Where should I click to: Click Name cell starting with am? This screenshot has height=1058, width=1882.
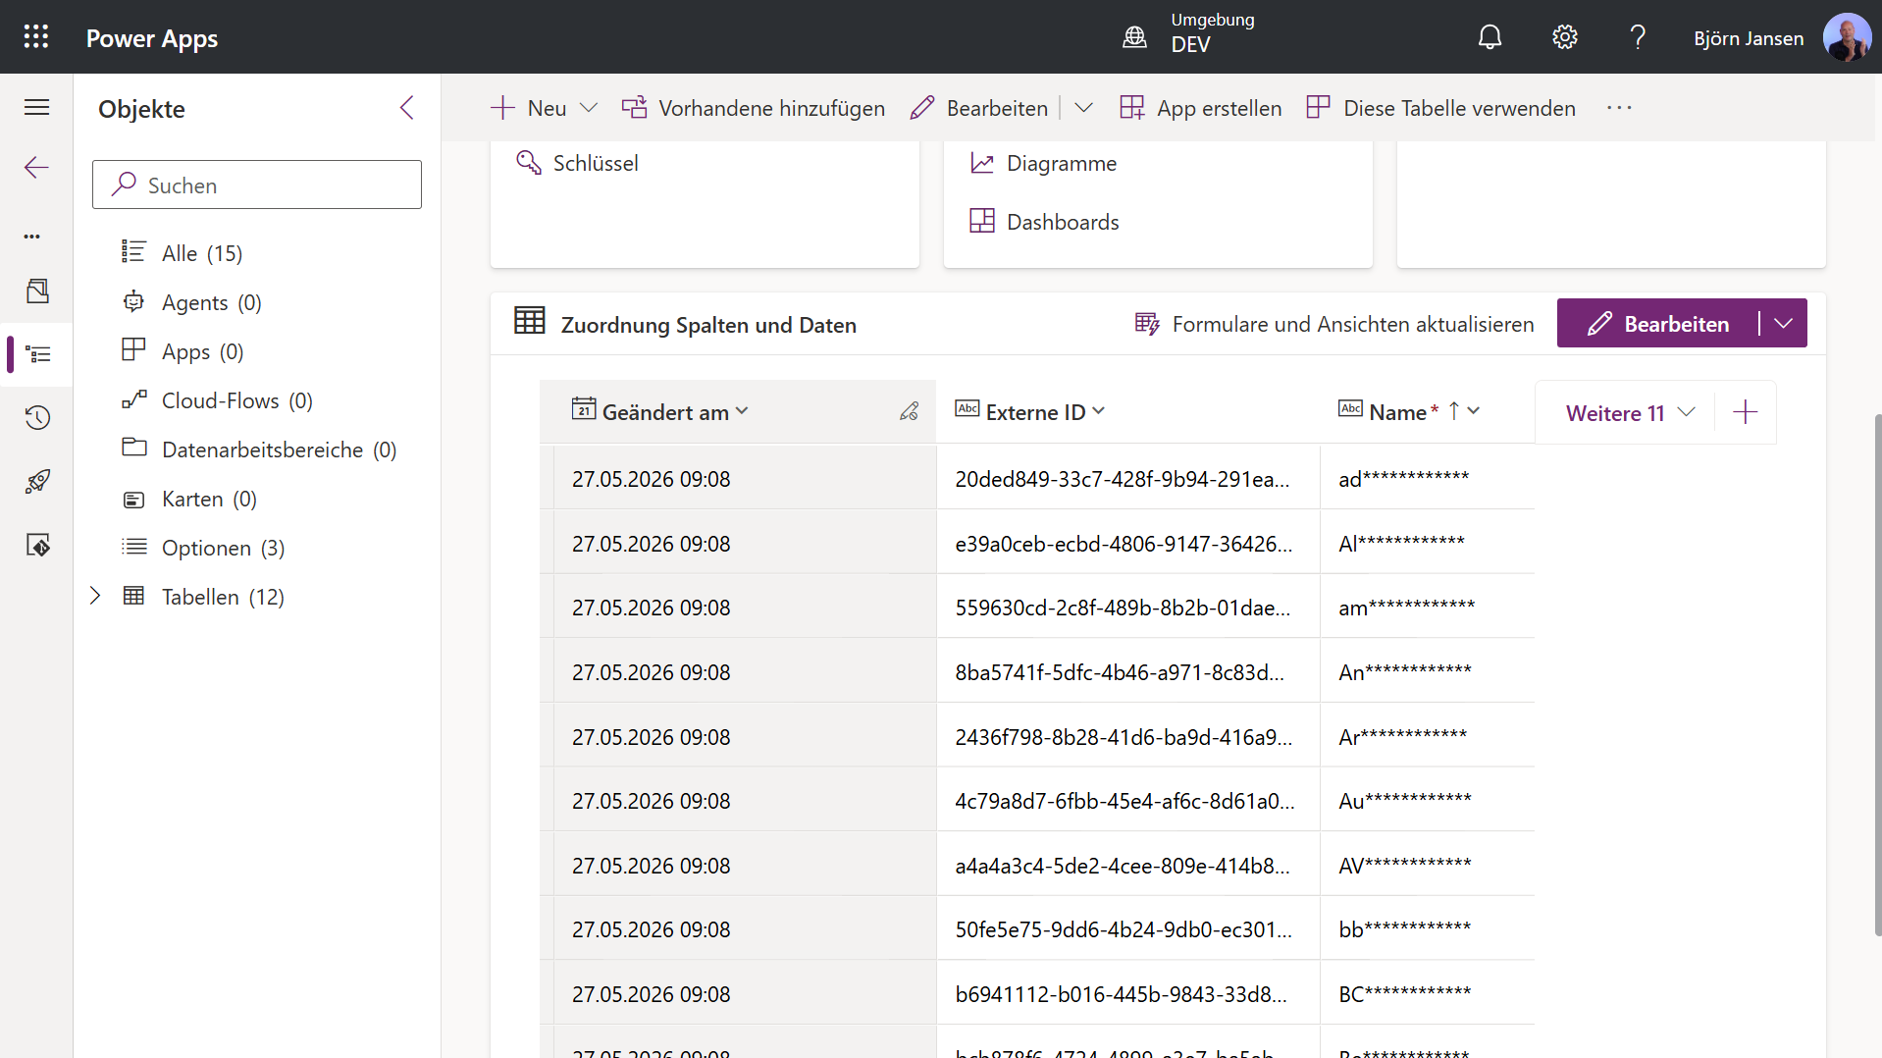[1428, 608]
